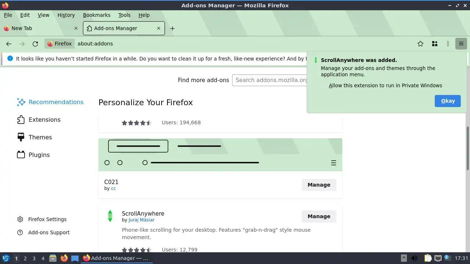Viewport: 470px width, 264px height.
Task: Open the Bookmarks menu
Action: click(x=97, y=15)
